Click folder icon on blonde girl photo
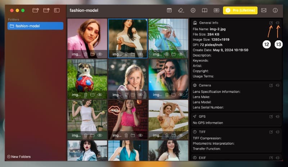 [x=133, y=95]
